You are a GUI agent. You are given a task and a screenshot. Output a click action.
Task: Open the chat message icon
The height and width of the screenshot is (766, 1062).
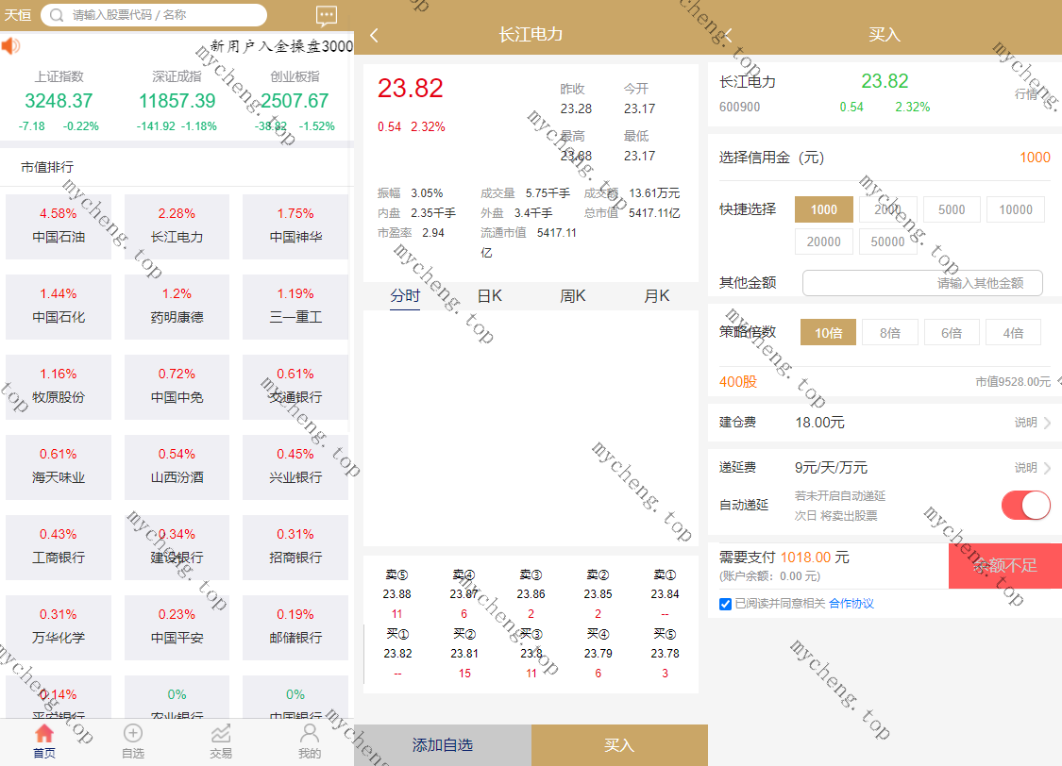(x=327, y=15)
